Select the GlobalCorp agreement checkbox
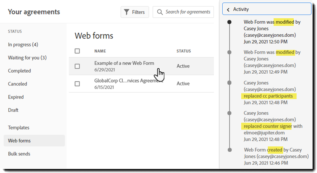Image resolution: width=317 pixels, height=173 pixels. [78, 84]
